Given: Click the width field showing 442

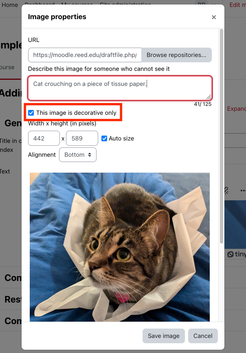Looking at the screenshot, I should click(44, 138).
